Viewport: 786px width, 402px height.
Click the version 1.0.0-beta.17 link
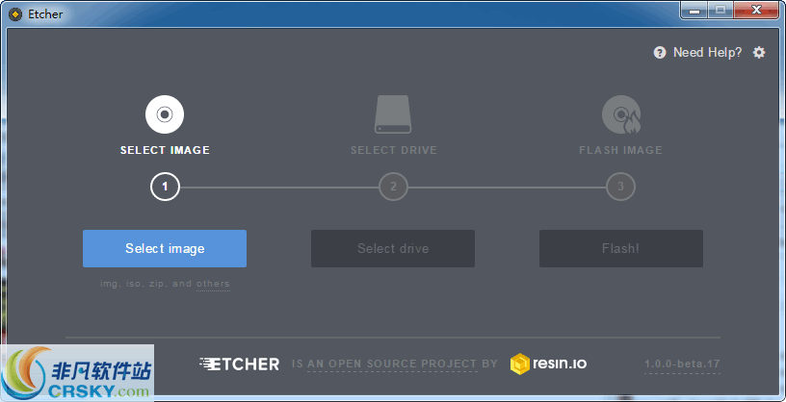point(682,364)
